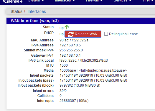Open the Services menu
155x111 pixels.
(x=123, y=1)
